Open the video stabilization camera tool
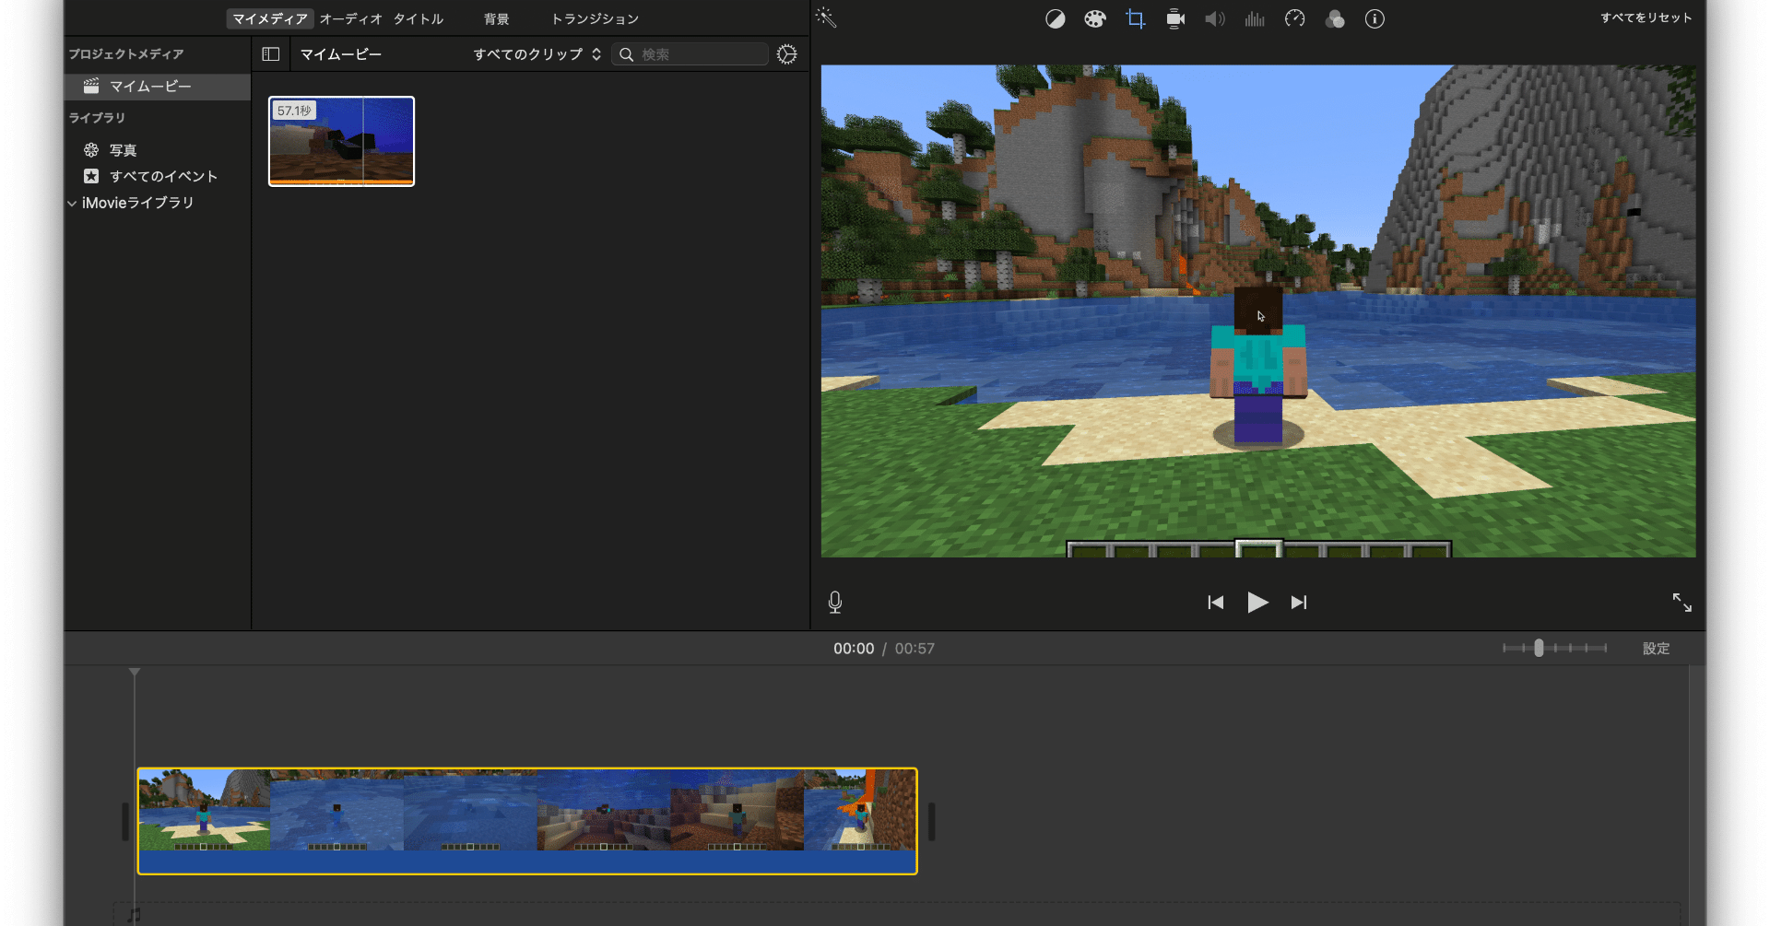This screenshot has width=1770, height=926. tap(1174, 19)
